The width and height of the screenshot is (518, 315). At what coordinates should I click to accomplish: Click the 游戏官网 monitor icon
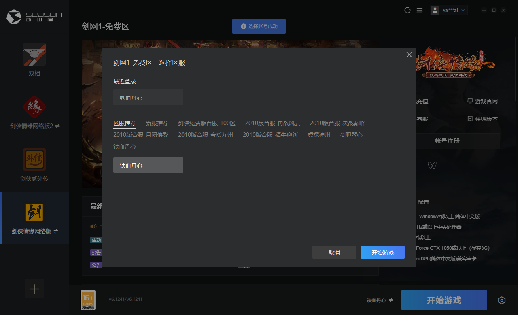click(470, 101)
